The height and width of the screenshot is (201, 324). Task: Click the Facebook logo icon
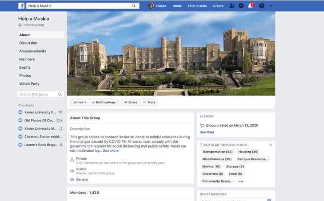(x=21, y=6)
